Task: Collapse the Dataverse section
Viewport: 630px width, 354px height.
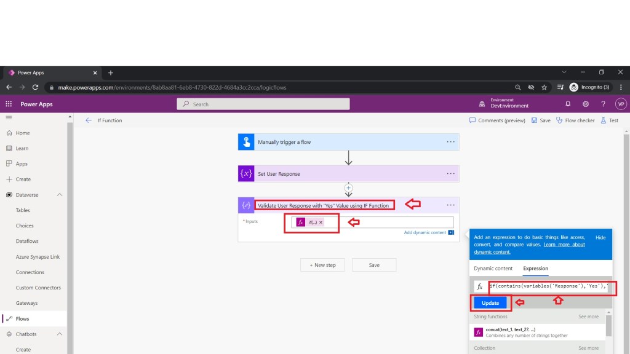Action: [x=60, y=195]
